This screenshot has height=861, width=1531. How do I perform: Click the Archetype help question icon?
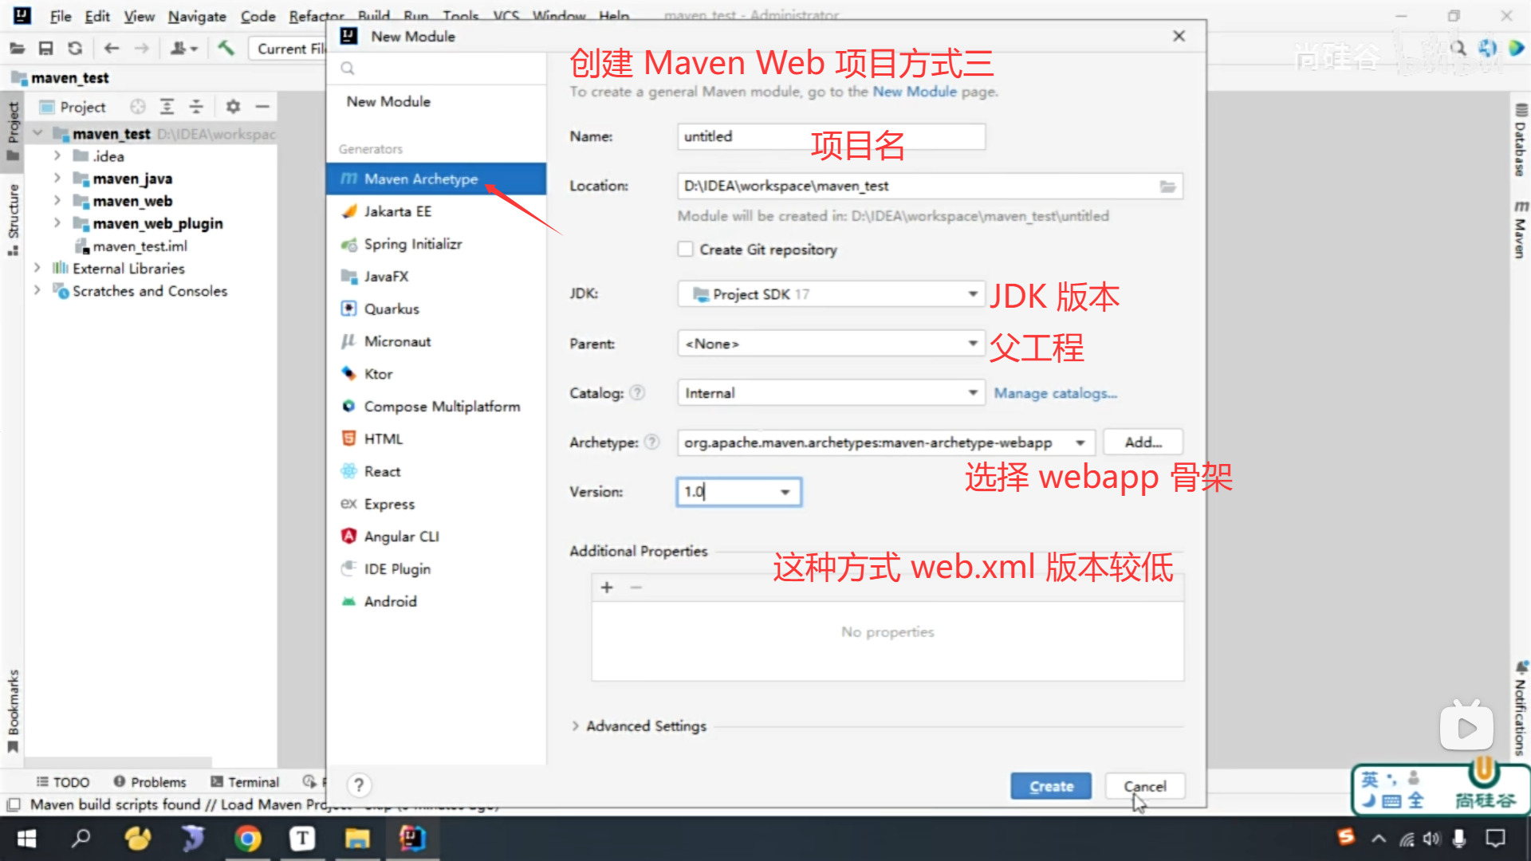(x=652, y=442)
